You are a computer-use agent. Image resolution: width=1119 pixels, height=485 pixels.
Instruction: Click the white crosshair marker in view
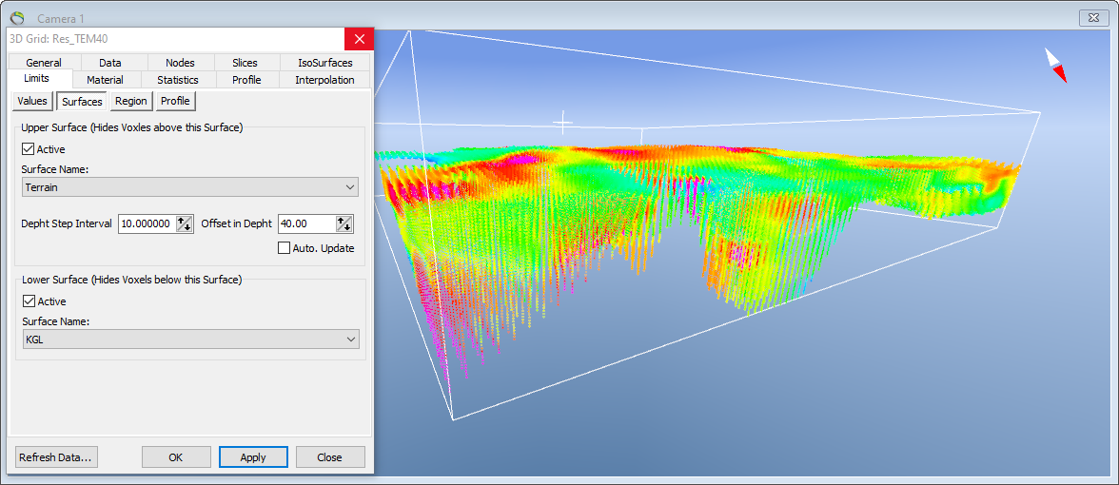coord(563,122)
